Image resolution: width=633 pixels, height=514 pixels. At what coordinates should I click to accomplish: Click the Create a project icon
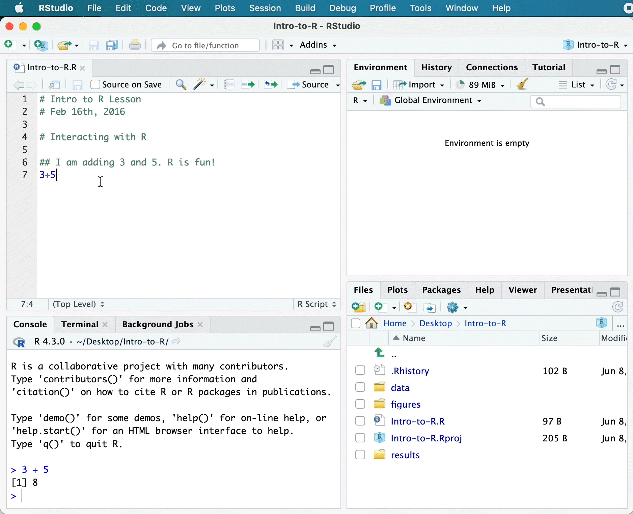point(41,45)
